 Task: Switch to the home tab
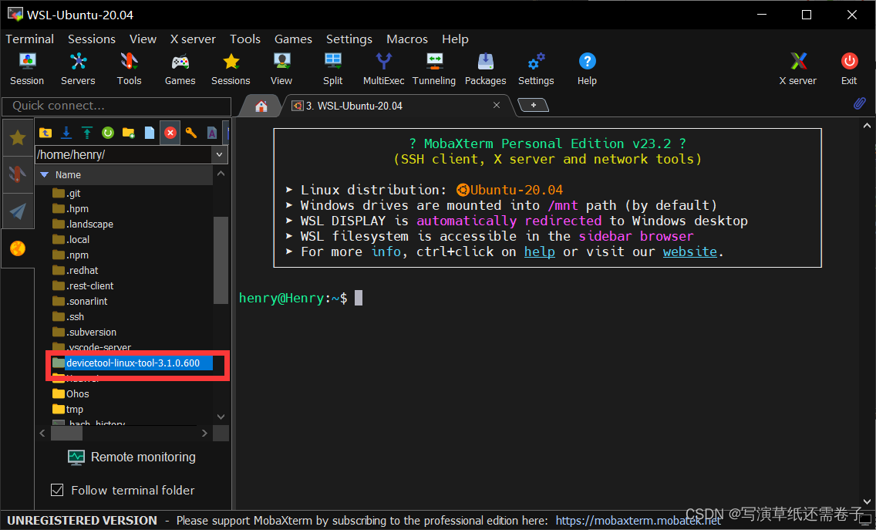(261, 106)
